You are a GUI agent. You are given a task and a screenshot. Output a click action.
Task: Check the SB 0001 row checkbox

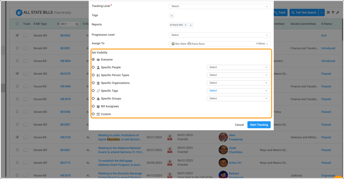(x=17, y=48)
